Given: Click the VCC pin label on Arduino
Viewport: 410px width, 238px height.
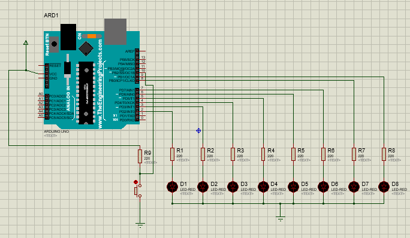Looking at the screenshot, I should pyautogui.click(x=53, y=74).
